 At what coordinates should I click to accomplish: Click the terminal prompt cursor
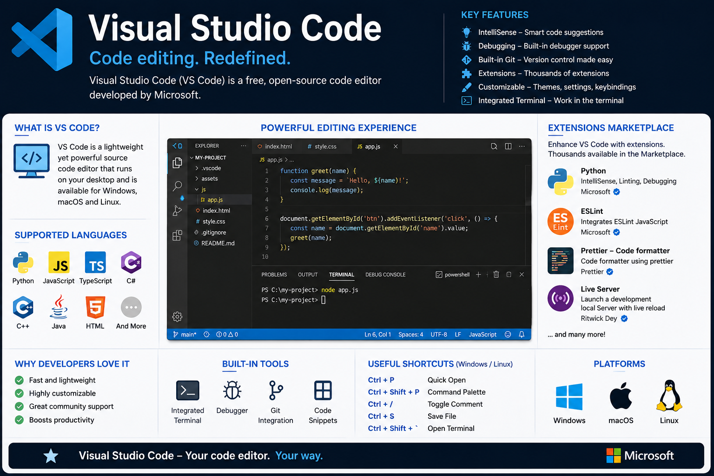324,300
